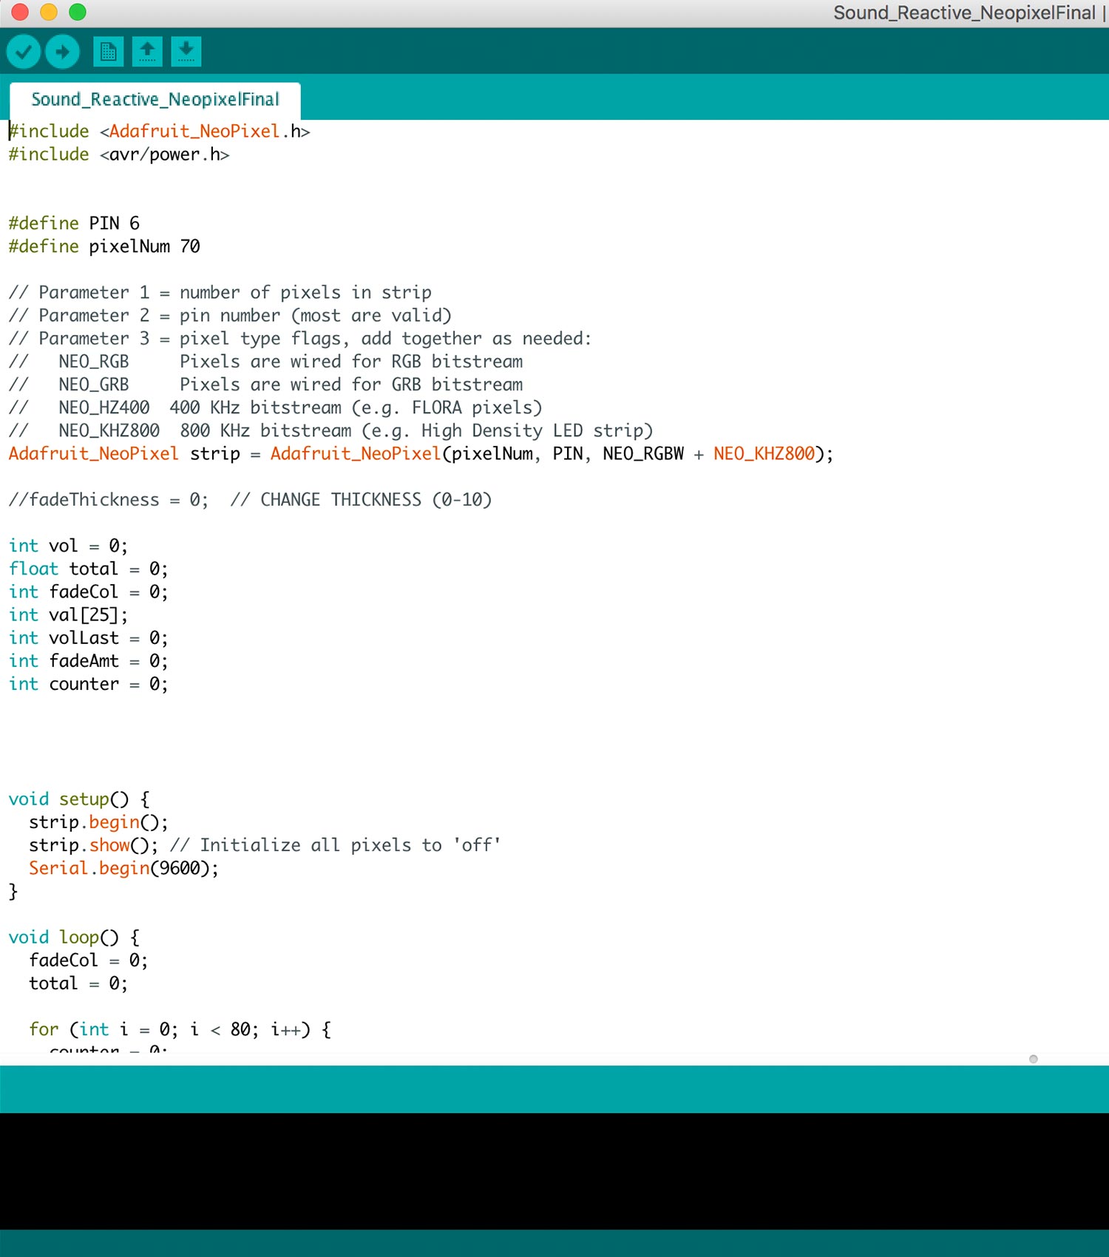Click the line 'strip.begin();'

[x=99, y=822]
